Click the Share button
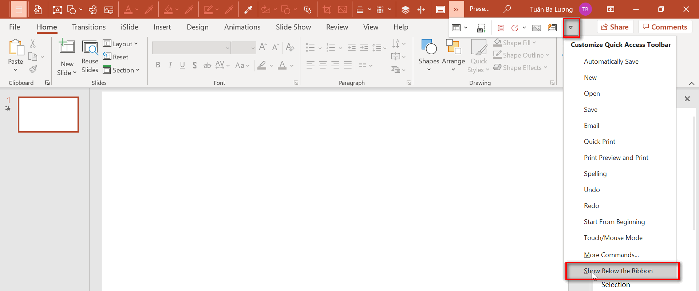The height and width of the screenshot is (291, 699). point(615,27)
